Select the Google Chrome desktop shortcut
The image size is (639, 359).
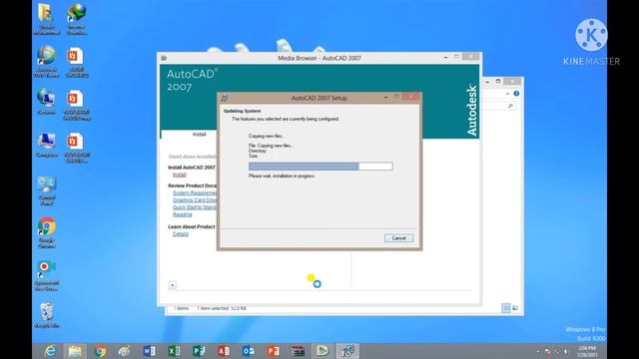(47, 232)
